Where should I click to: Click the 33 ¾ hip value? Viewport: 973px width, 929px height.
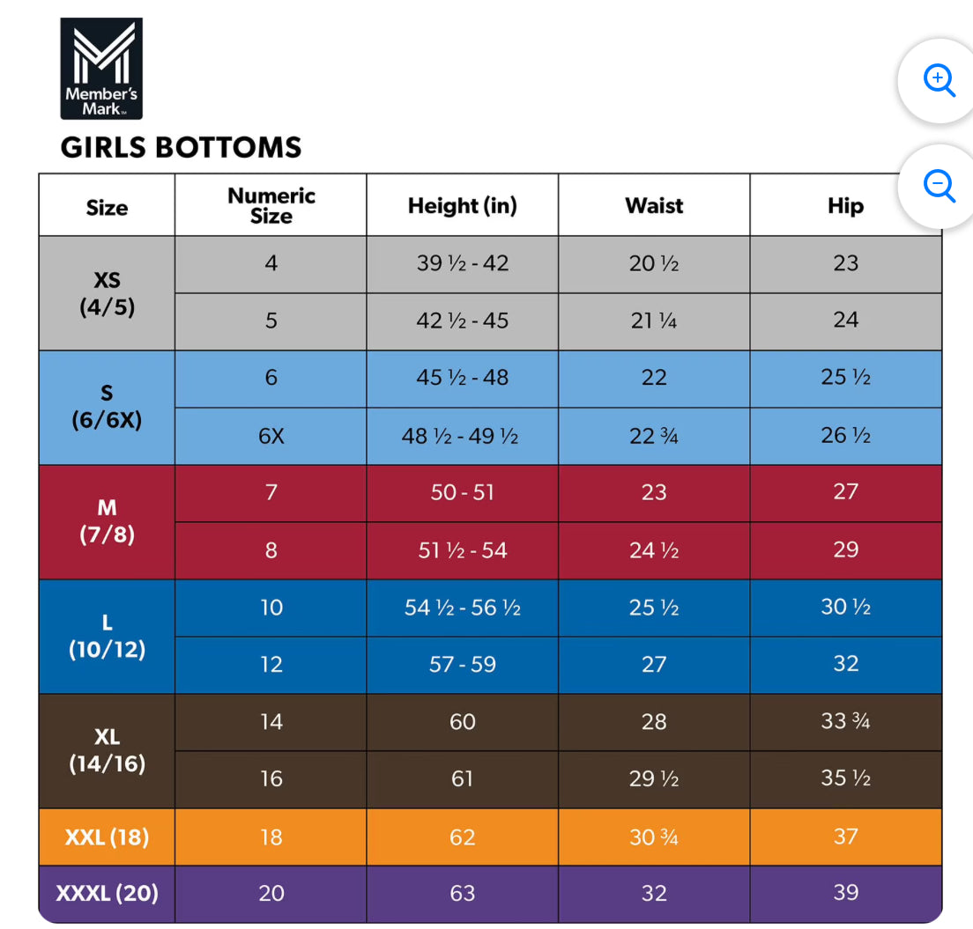(845, 722)
